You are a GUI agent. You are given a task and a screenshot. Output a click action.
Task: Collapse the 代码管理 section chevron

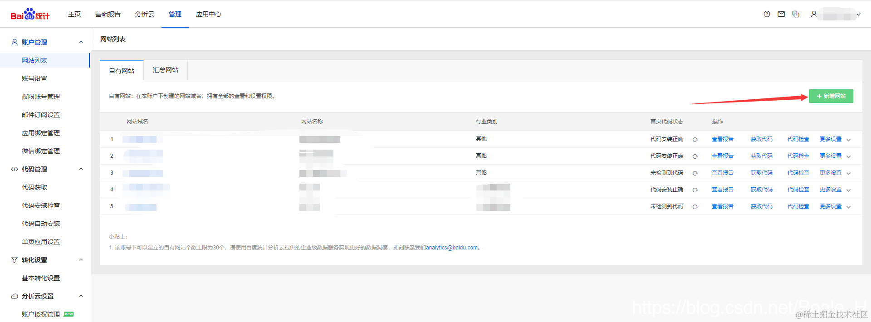81,169
